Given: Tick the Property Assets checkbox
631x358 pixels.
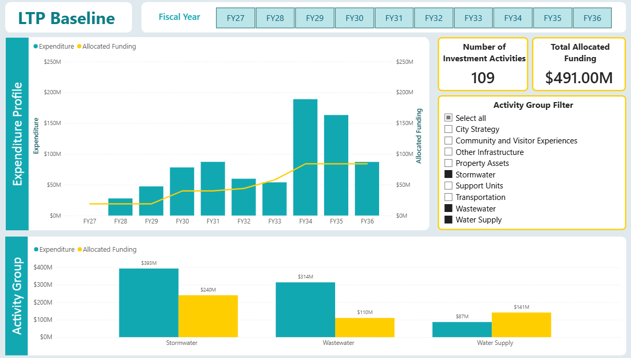Looking at the screenshot, I should pos(448,163).
